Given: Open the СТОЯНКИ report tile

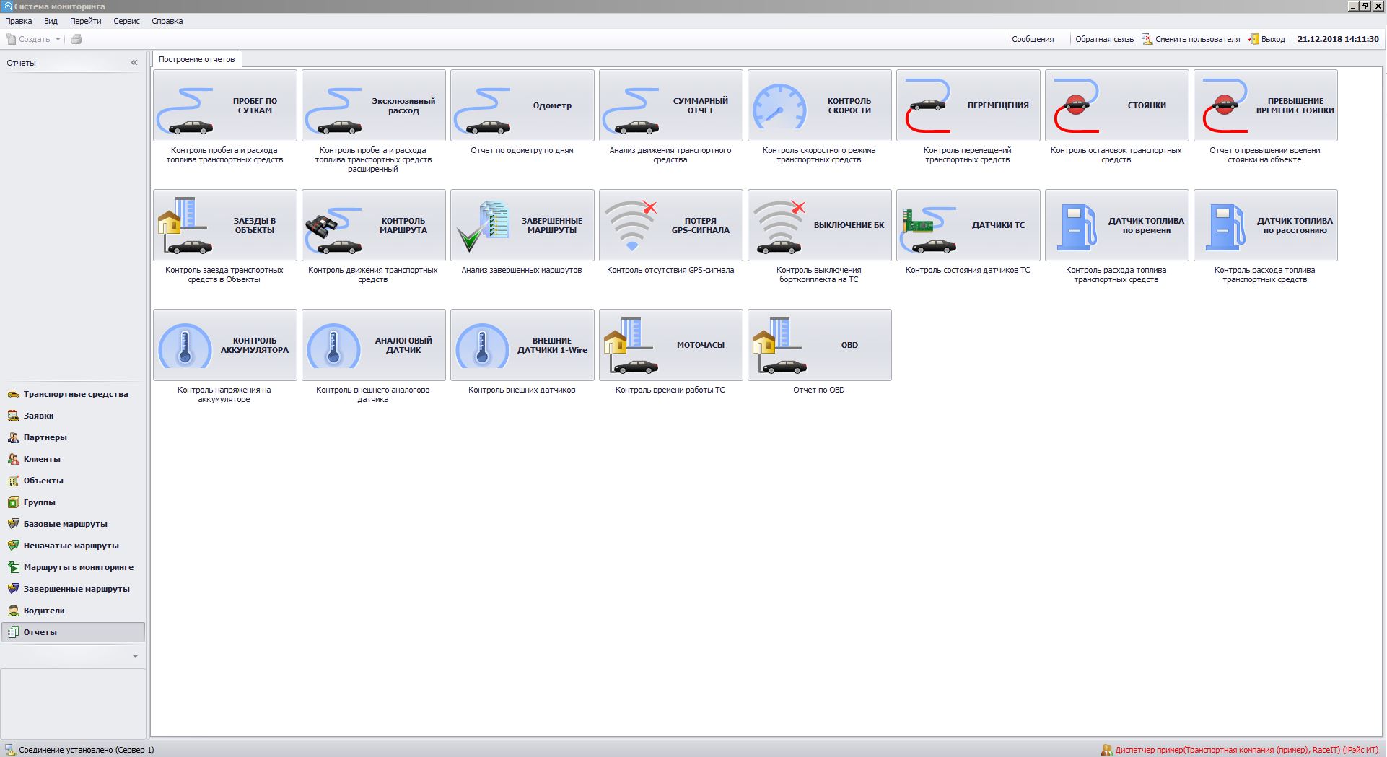Looking at the screenshot, I should (x=1117, y=105).
